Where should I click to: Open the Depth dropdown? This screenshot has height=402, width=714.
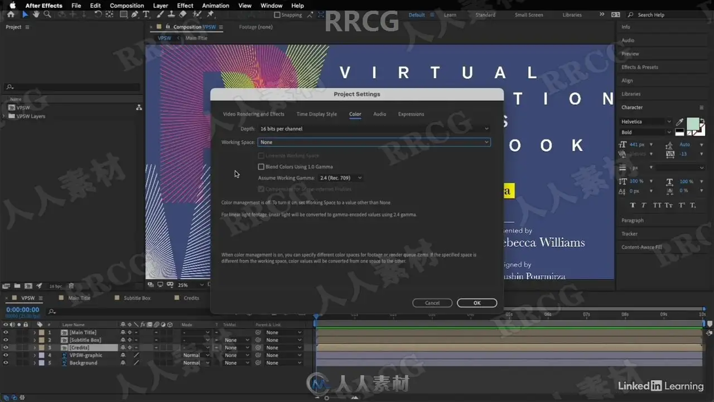[x=374, y=128]
